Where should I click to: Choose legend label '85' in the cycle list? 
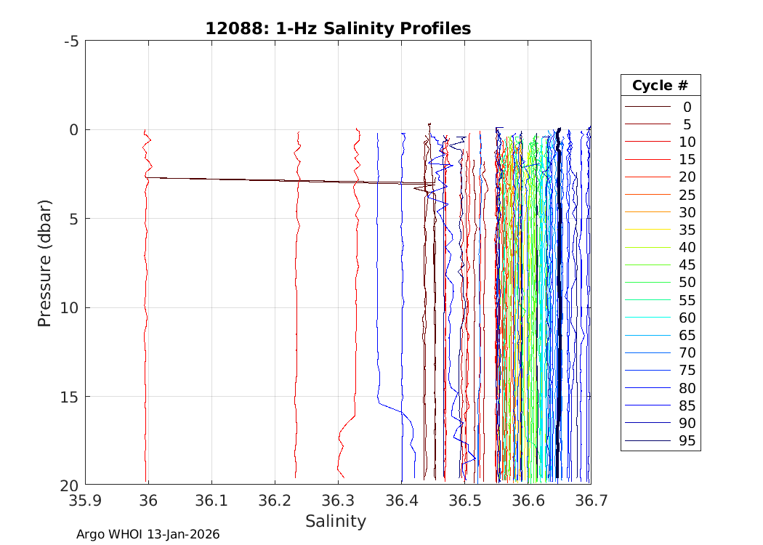pyautogui.click(x=687, y=406)
